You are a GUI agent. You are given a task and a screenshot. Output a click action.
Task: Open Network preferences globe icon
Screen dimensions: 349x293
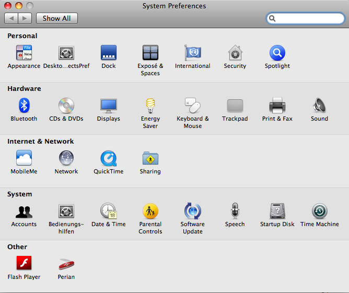(x=66, y=158)
